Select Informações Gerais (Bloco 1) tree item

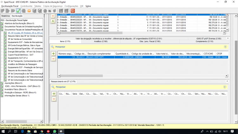[x=17, y=96]
